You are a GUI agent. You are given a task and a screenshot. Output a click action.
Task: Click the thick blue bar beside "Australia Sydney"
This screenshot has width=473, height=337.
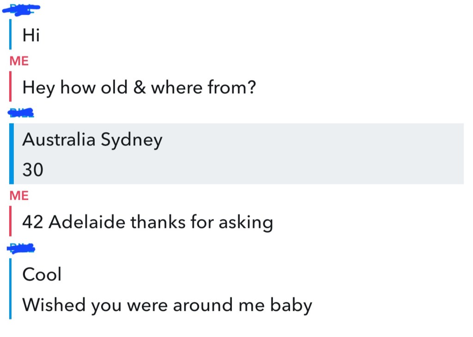[x=12, y=154]
